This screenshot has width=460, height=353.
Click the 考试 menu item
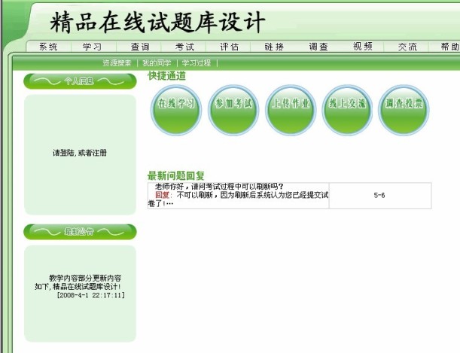pos(184,47)
